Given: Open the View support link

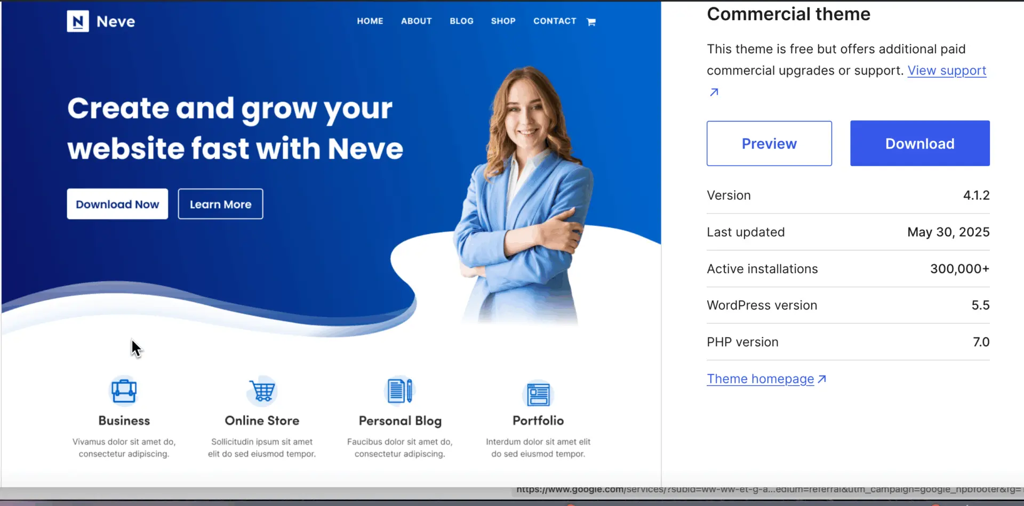Looking at the screenshot, I should click(x=947, y=70).
